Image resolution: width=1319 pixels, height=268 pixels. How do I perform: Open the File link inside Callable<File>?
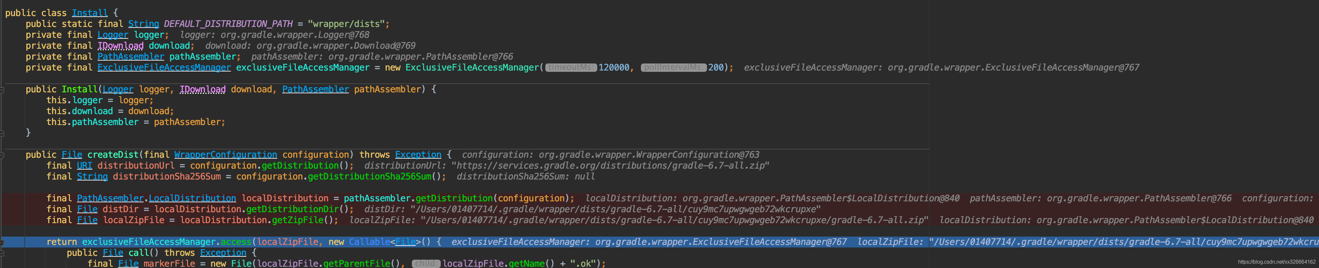[405, 242]
